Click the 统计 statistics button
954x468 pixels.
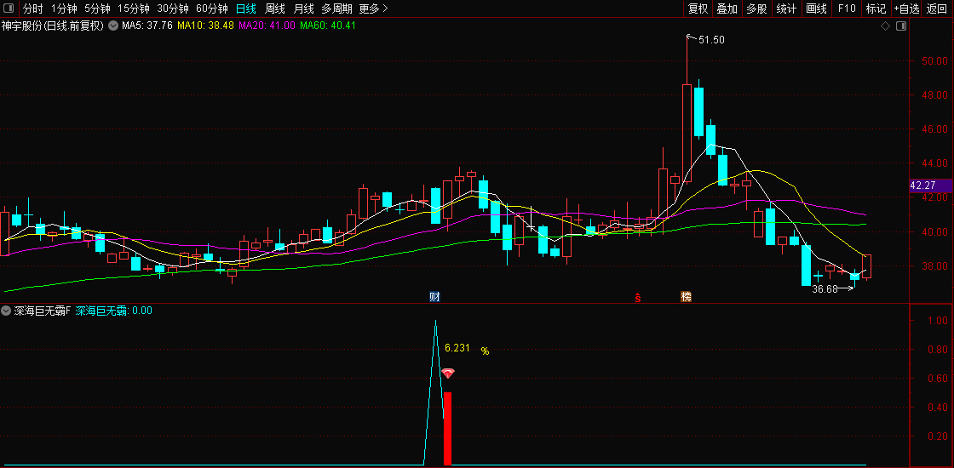786,9
